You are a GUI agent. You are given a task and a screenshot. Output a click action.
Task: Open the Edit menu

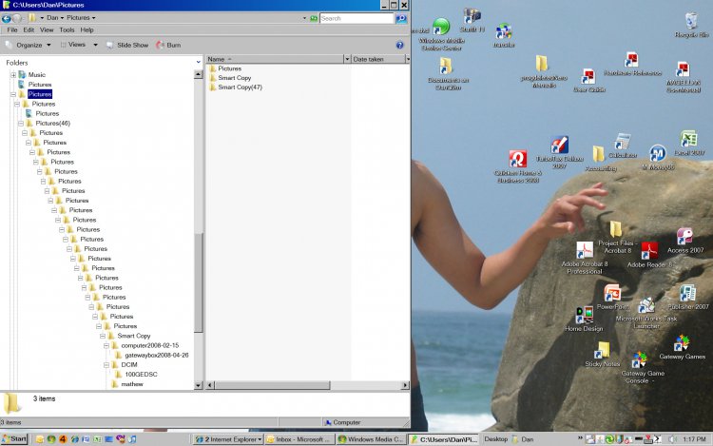coord(29,30)
